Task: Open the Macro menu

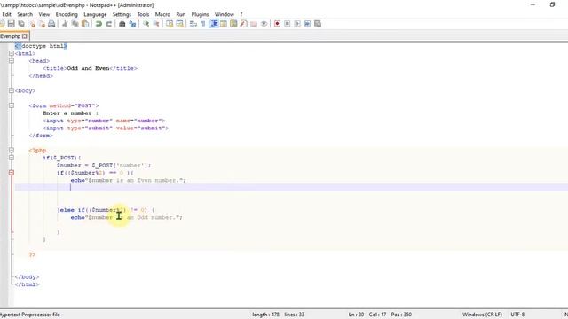Action: (x=162, y=14)
